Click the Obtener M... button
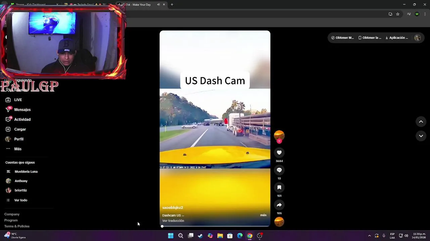This screenshot has width=430, height=241. 342,38
